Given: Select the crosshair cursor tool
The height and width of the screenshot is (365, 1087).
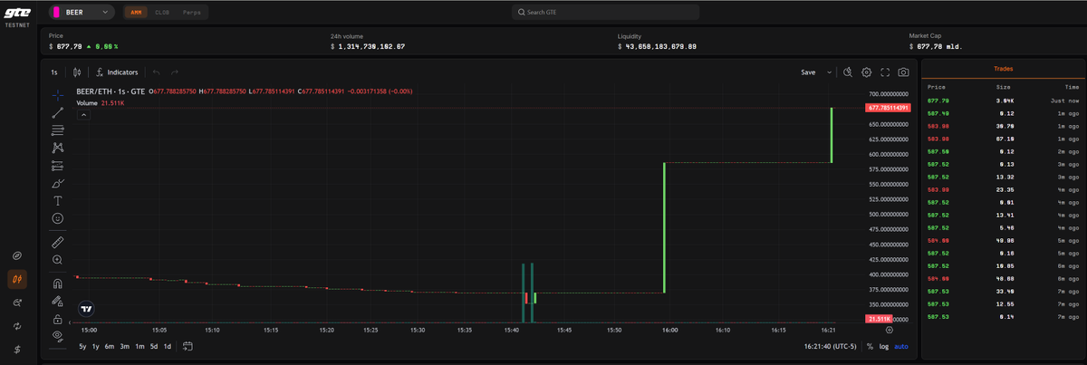Looking at the screenshot, I should pyautogui.click(x=58, y=94).
